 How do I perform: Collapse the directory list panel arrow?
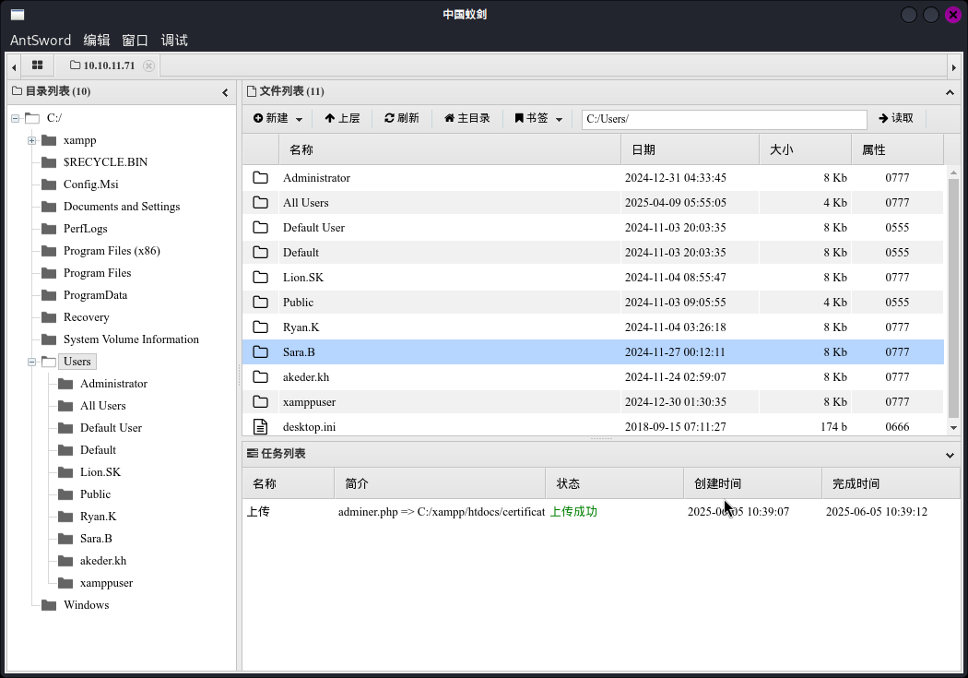[x=225, y=92]
